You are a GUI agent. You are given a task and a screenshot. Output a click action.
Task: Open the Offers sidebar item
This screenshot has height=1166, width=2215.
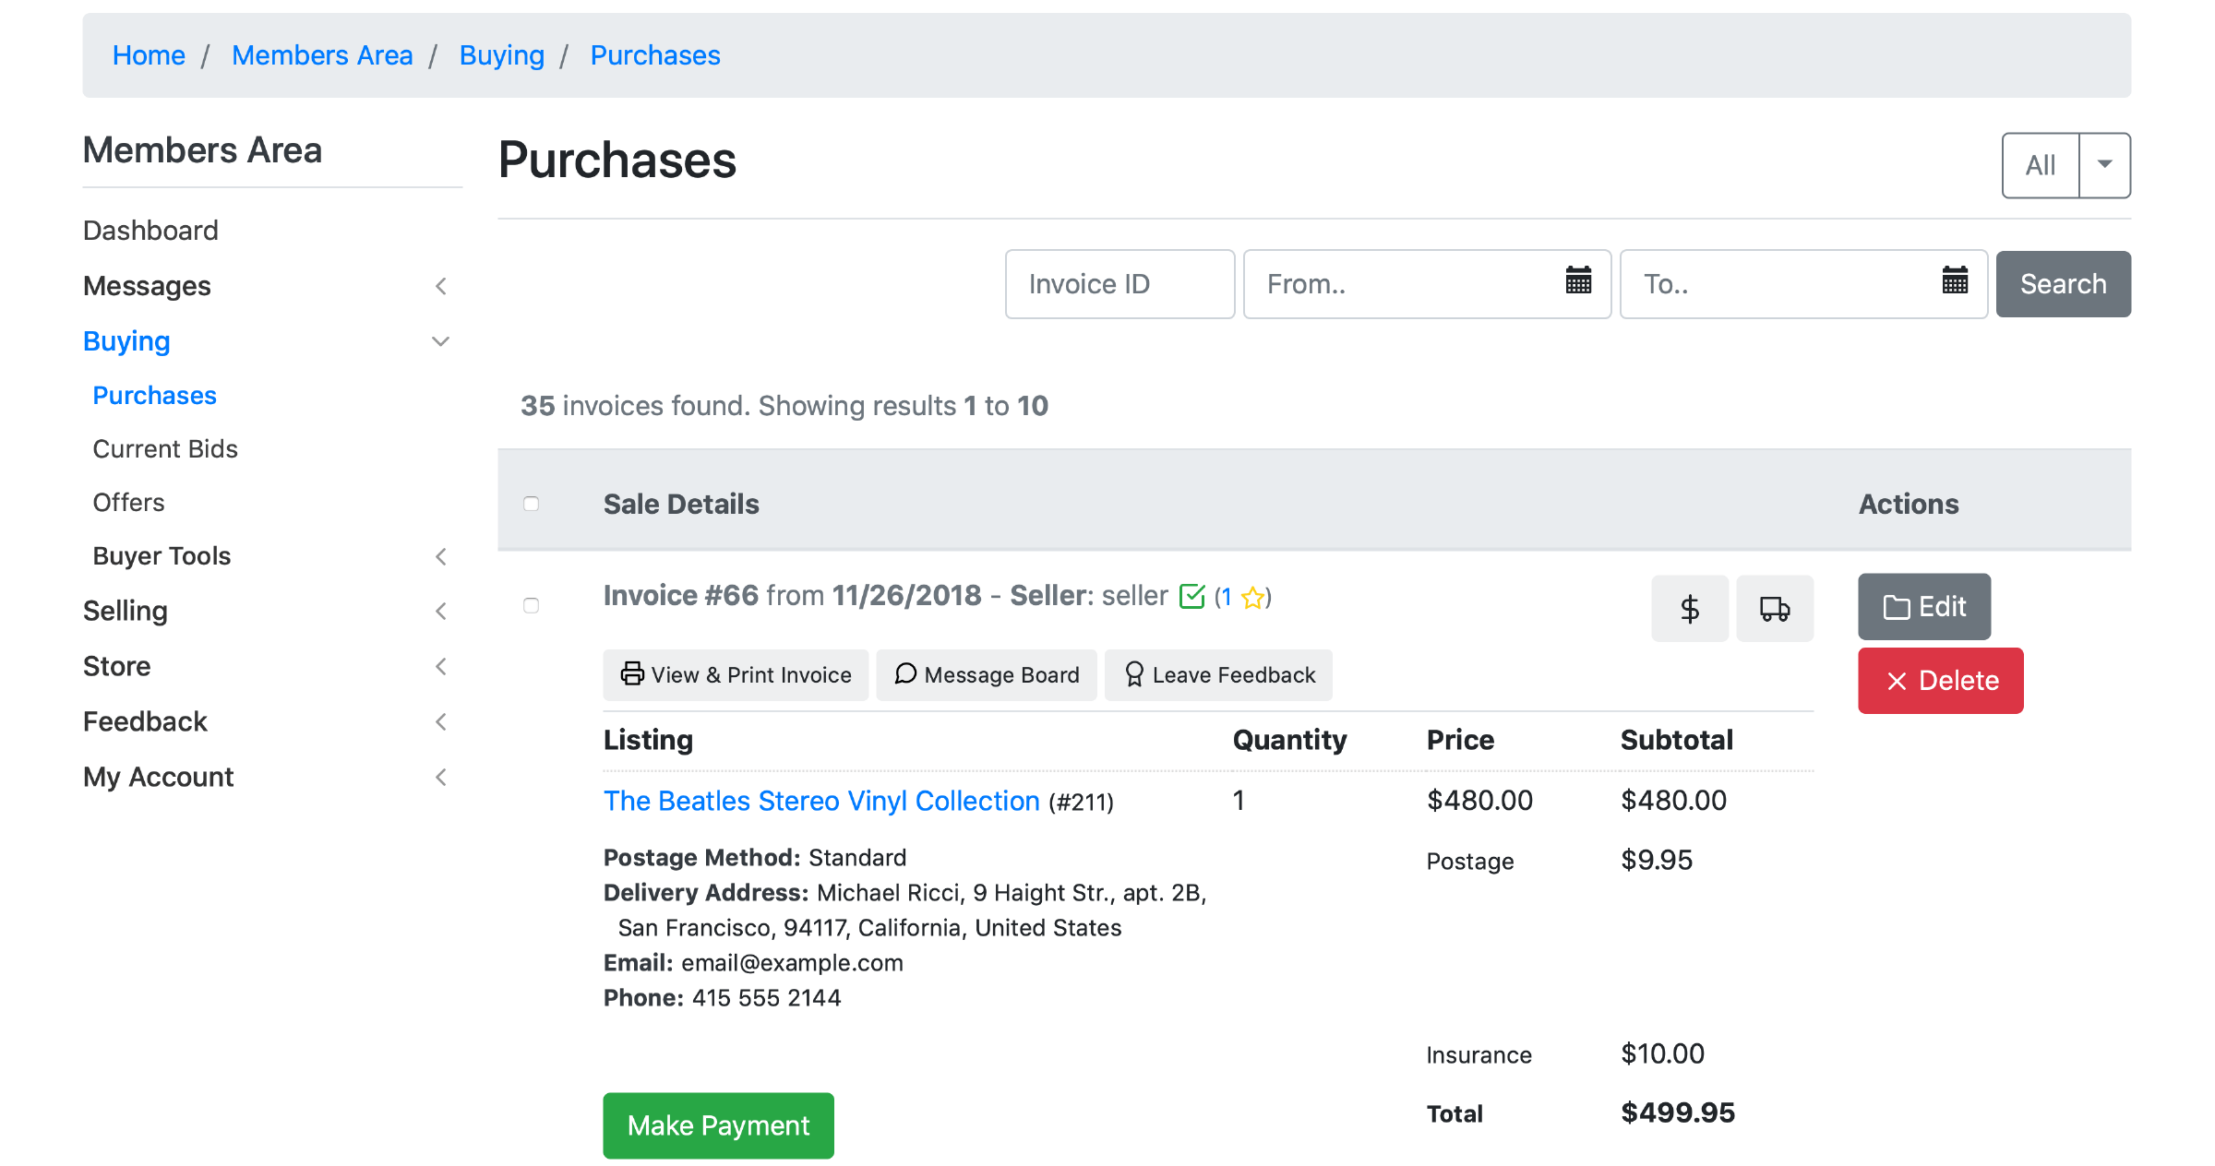128,503
